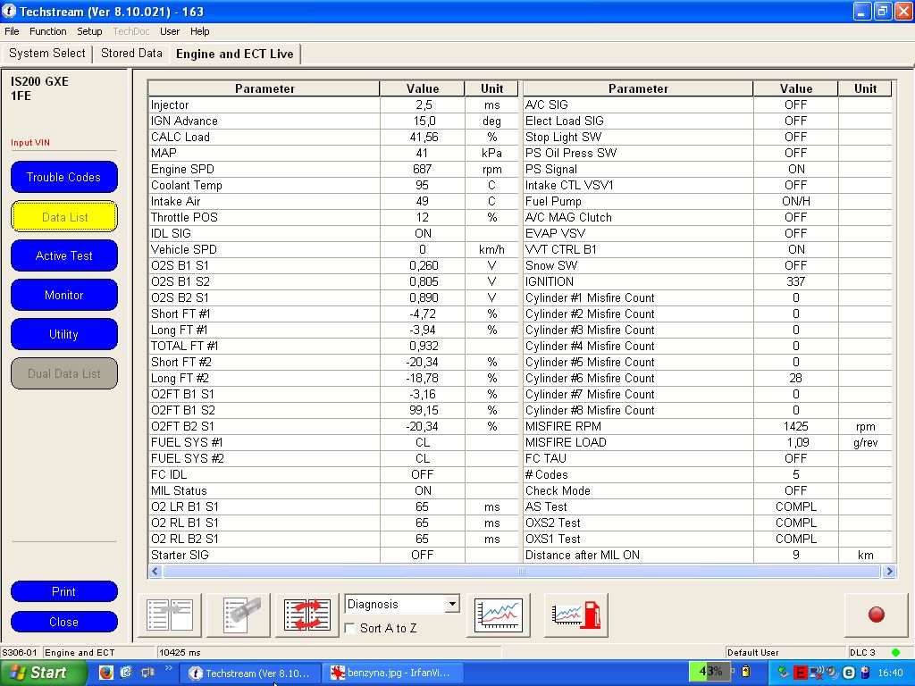Open the Utility button
The height and width of the screenshot is (686, 915).
63,334
